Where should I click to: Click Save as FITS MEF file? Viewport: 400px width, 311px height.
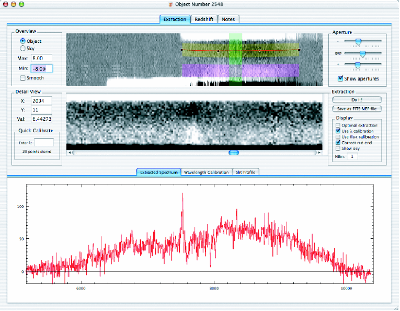point(357,109)
